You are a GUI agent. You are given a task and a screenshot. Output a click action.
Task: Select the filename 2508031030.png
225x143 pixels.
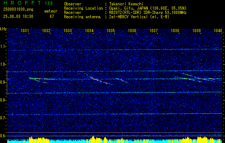click(x=18, y=10)
